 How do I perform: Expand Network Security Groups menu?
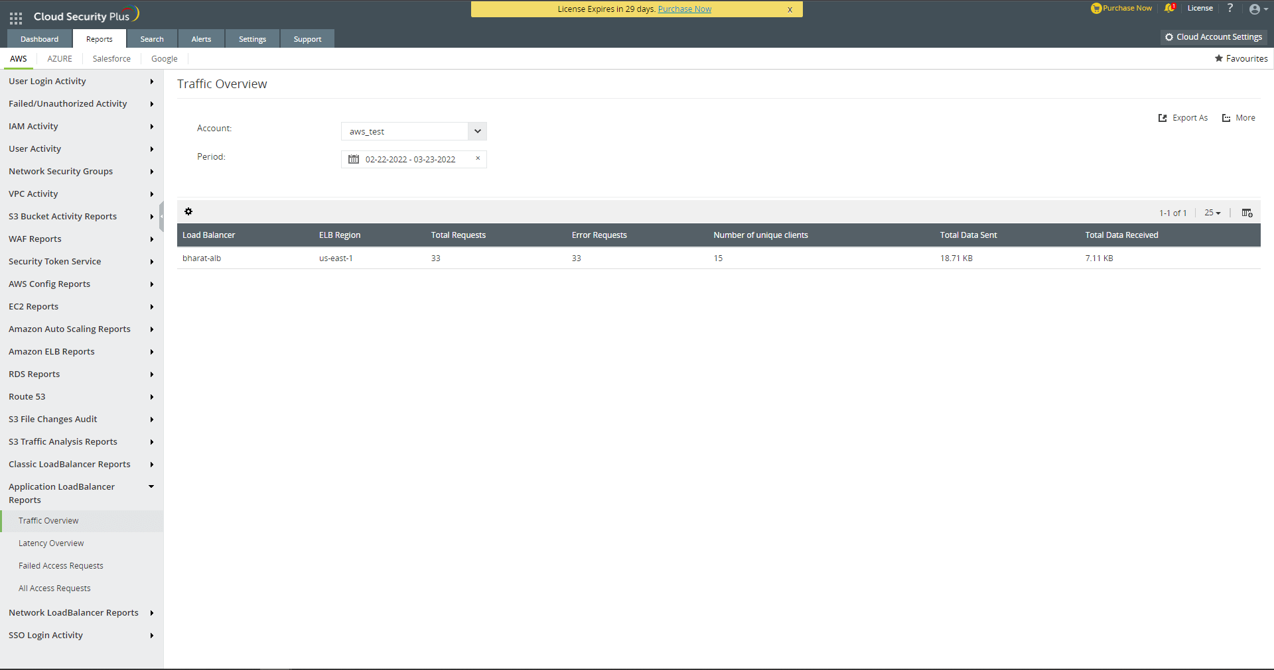(x=82, y=172)
